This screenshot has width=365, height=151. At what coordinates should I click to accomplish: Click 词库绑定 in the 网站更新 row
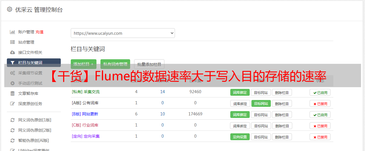point(240,115)
